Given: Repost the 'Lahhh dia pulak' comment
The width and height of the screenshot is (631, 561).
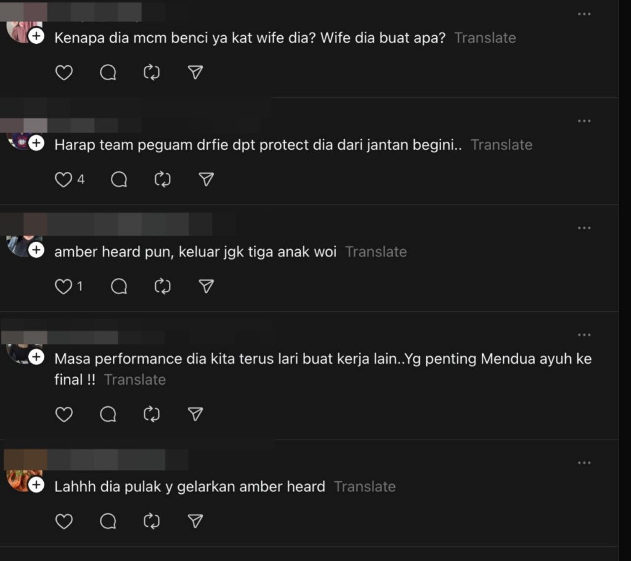Looking at the screenshot, I should [152, 522].
